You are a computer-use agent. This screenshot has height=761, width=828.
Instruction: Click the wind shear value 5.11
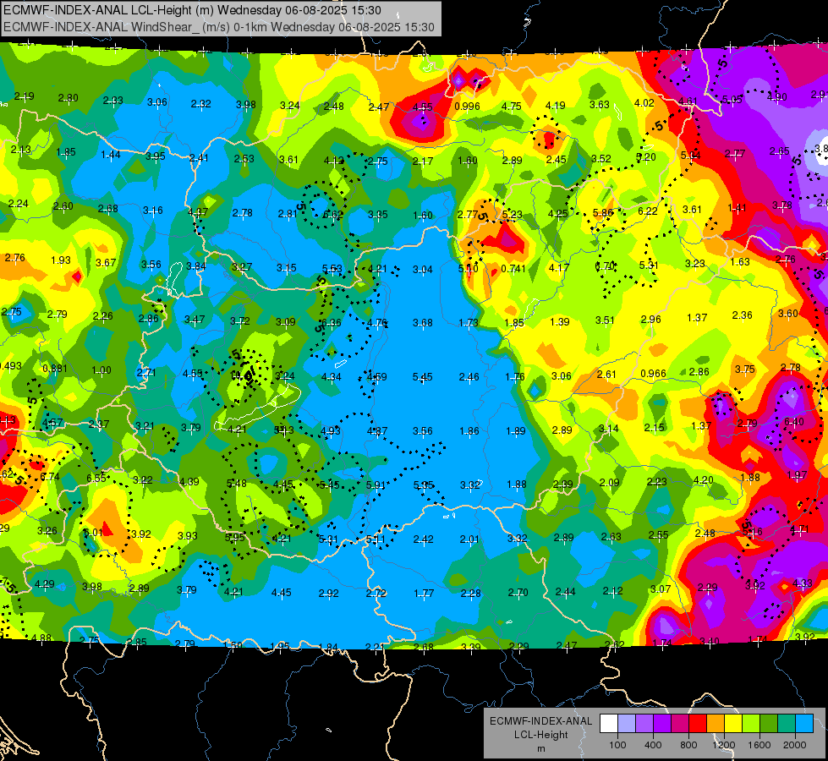376,539
